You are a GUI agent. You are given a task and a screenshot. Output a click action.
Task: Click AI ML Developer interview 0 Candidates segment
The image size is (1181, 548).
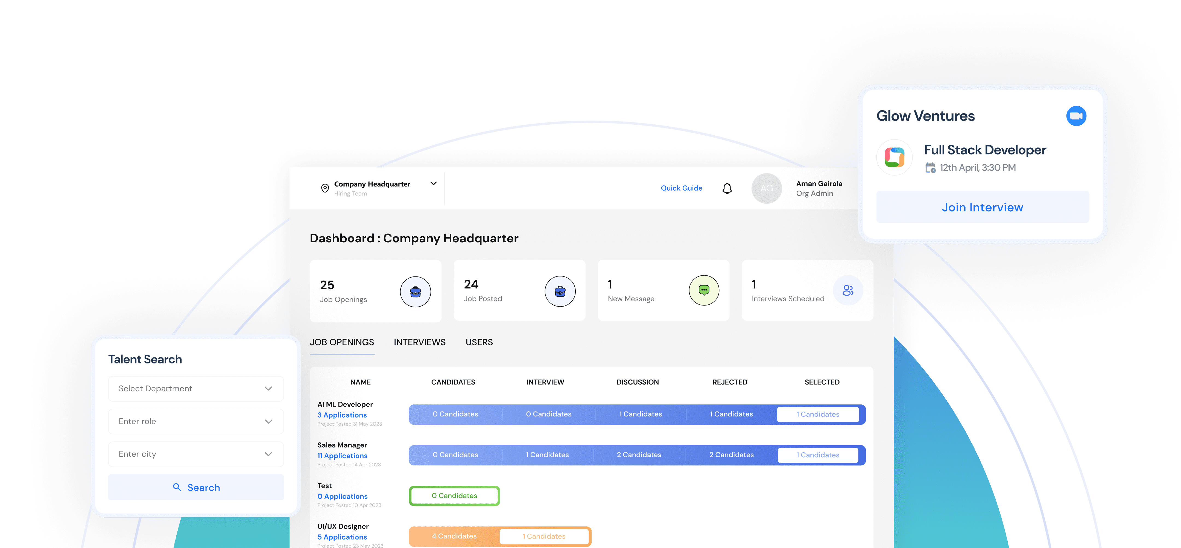pyautogui.click(x=548, y=414)
